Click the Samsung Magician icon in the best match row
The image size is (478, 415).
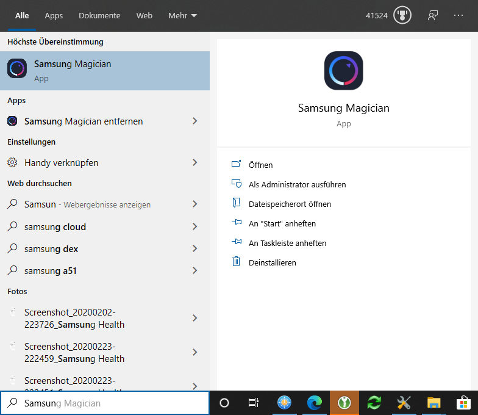tap(17, 68)
